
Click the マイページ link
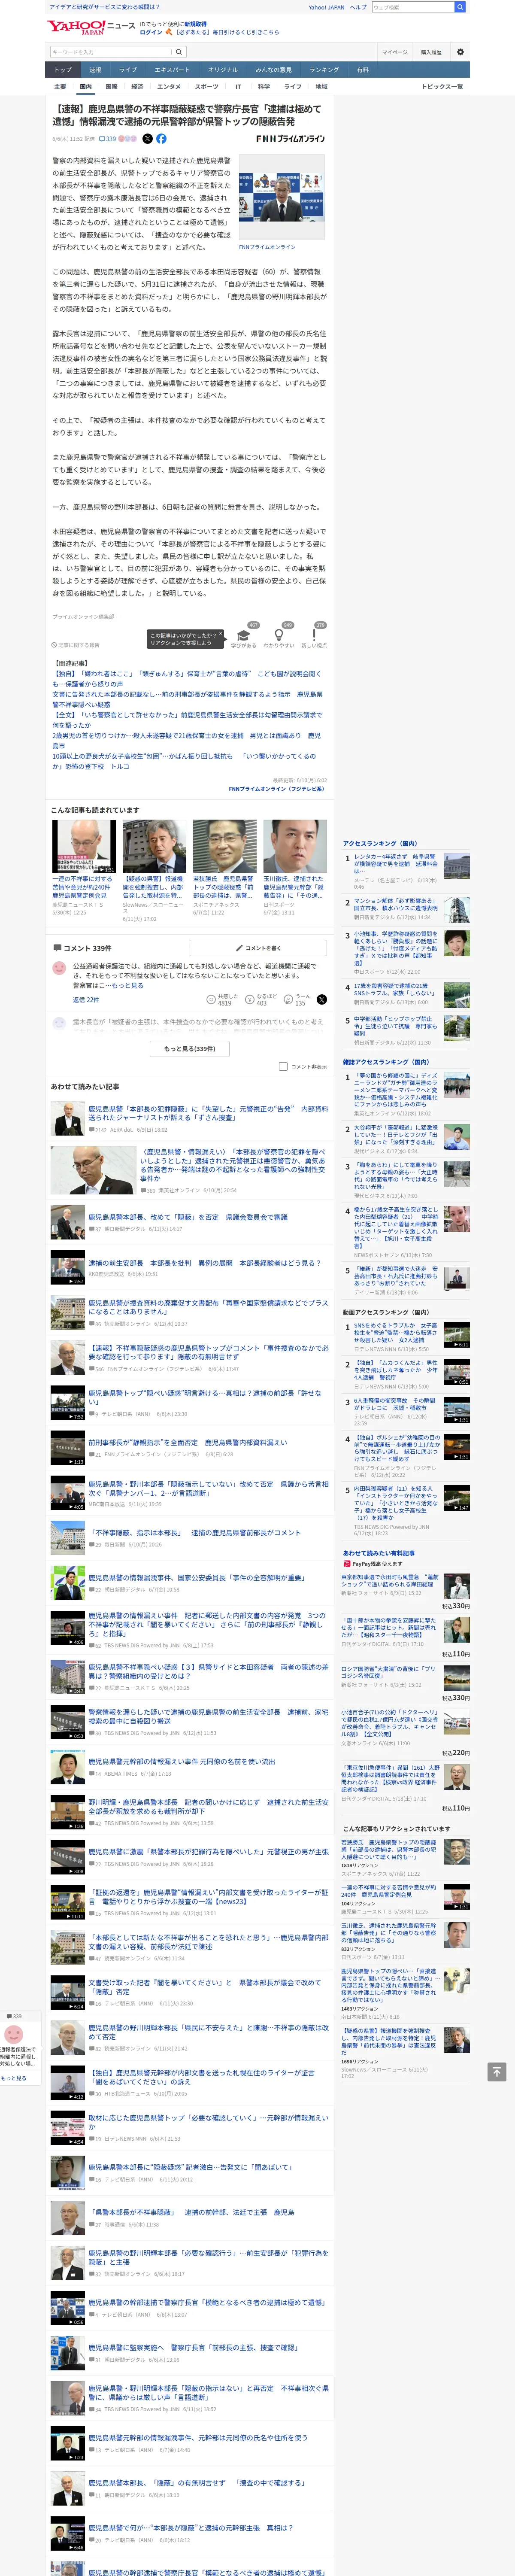394,52
